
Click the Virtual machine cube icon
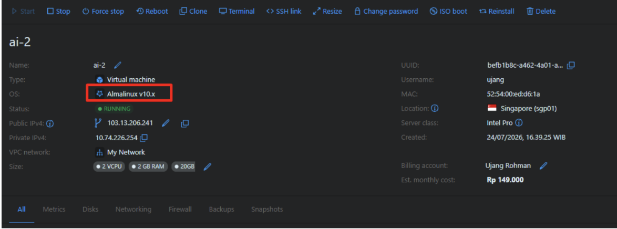tap(99, 79)
